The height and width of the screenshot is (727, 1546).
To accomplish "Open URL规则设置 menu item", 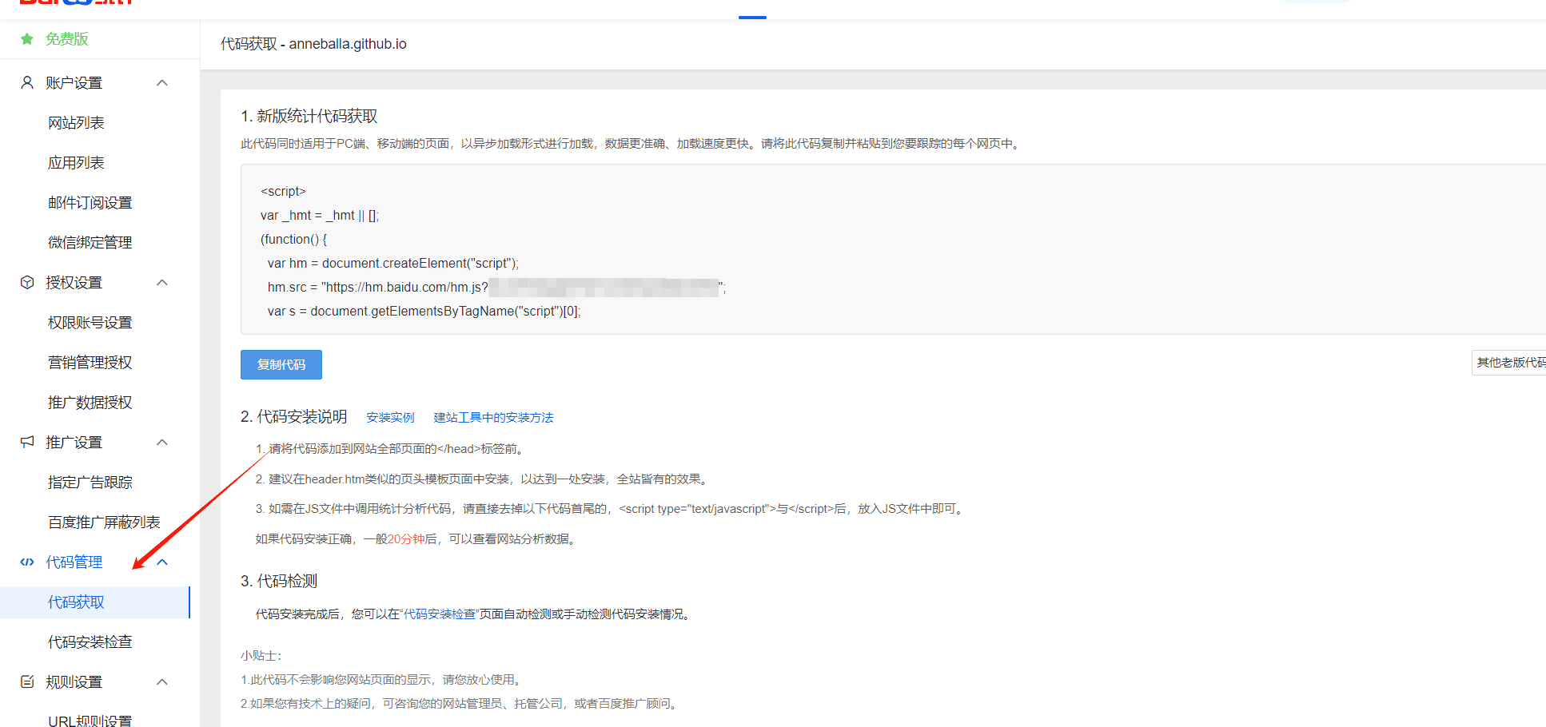I will [90, 720].
